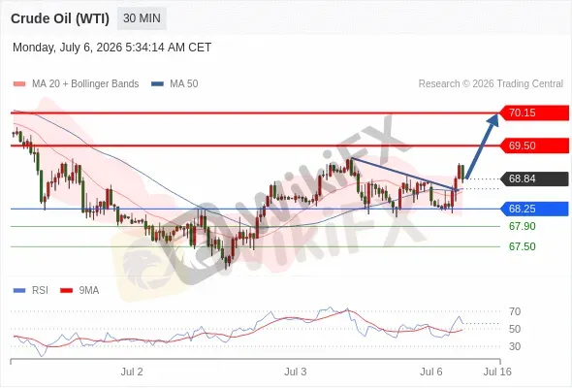Click the Jul 2 date axis label
572x388 pixels.
[x=132, y=372]
